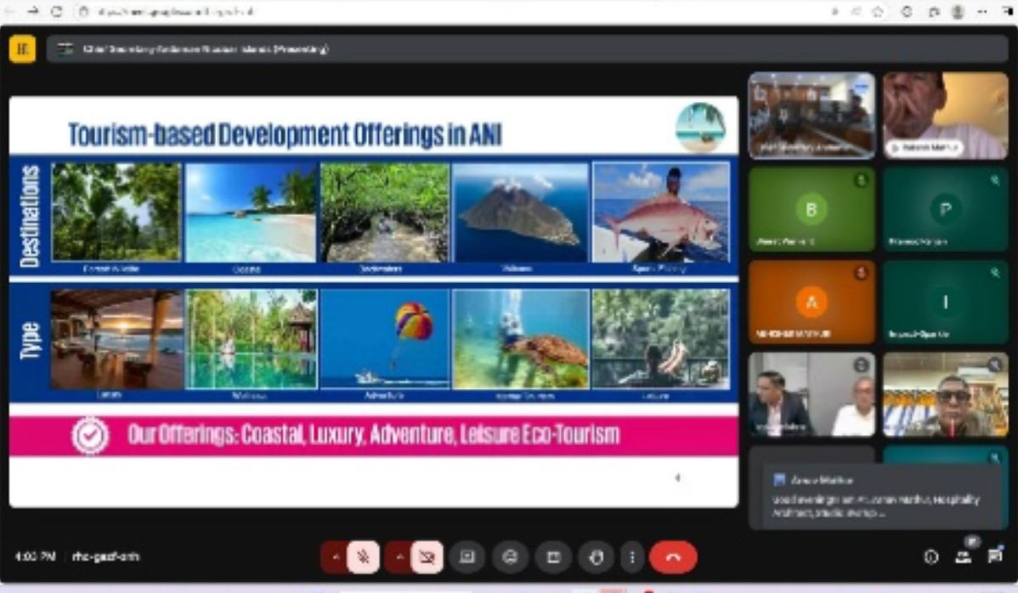The height and width of the screenshot is (593, 1018).
Task: Click the browser reload button
Action: click(x=57, y=12)
